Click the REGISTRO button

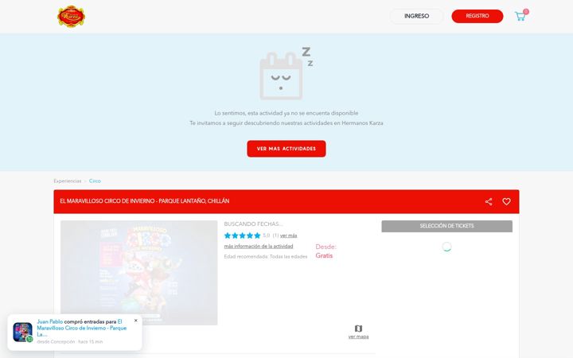(477, 16)
